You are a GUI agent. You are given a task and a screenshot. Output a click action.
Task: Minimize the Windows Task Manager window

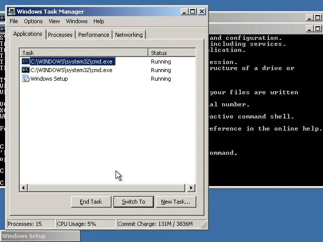pos(184,12)
